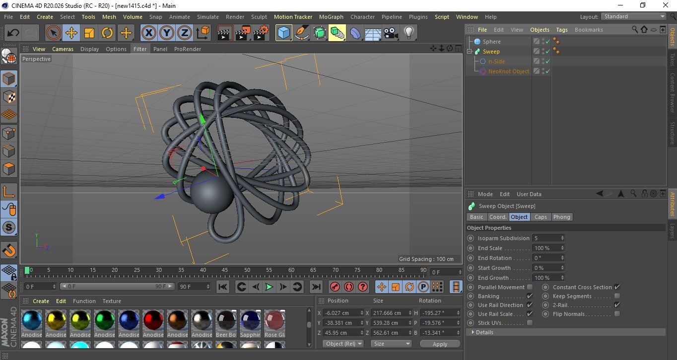
Task: Open the Spline Pen tool icon
Action: point(301,33)
